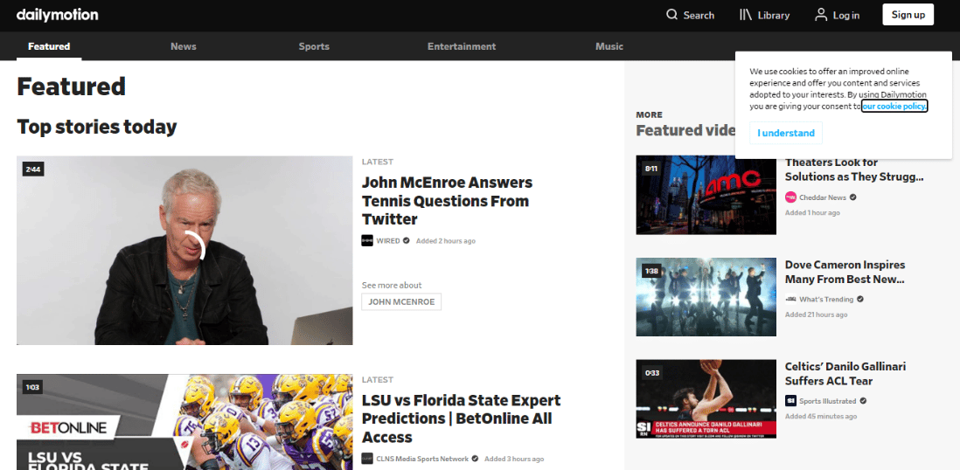The image size is (960, 470).
Task: Click the Sports Illustrated channel logo
Action: [791, 401]
